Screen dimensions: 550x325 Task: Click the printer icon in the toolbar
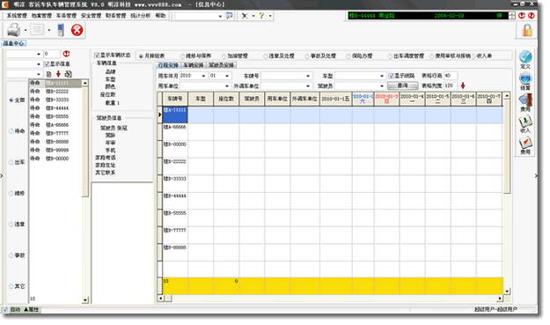click(14, 30)
